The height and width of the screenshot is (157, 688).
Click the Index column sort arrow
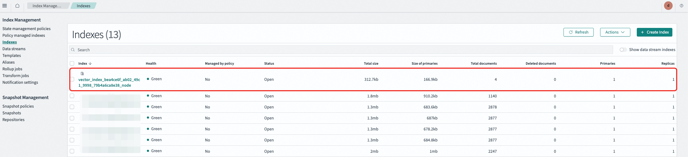pos(90,64)
